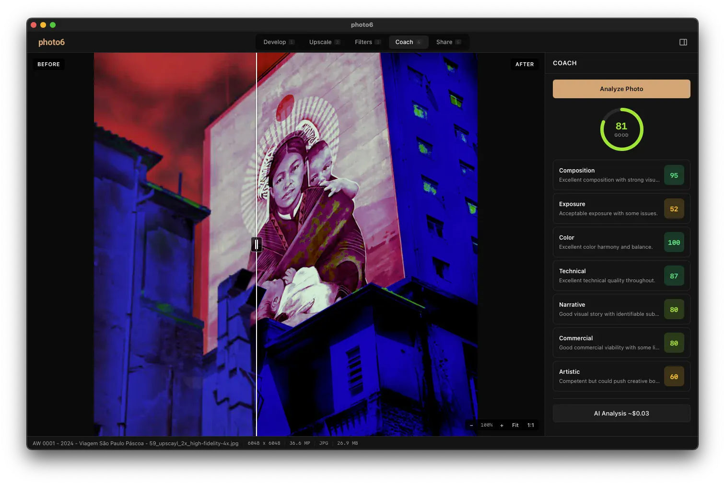Click the zoom out minus icon
This screenshot has width=725, height=485.
click(471, 425)
